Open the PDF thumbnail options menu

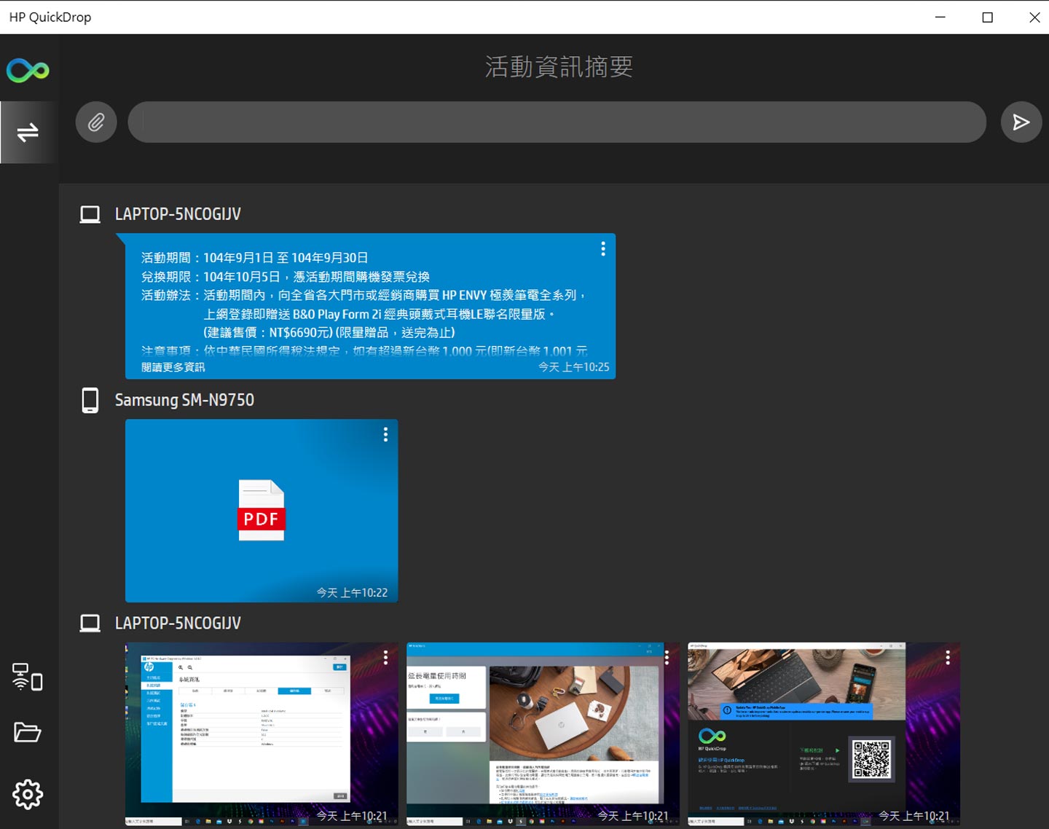[x=385, y=434]
